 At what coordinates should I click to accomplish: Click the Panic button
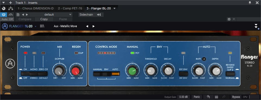point(197,97)
